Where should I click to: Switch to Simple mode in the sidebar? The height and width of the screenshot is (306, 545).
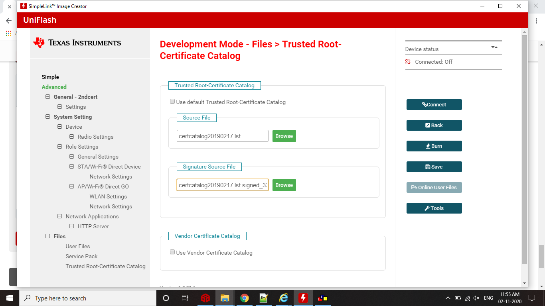50,77
